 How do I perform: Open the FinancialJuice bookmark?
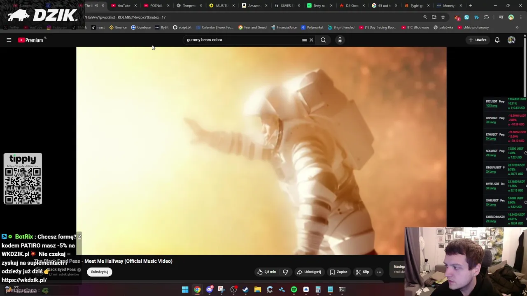284,28
